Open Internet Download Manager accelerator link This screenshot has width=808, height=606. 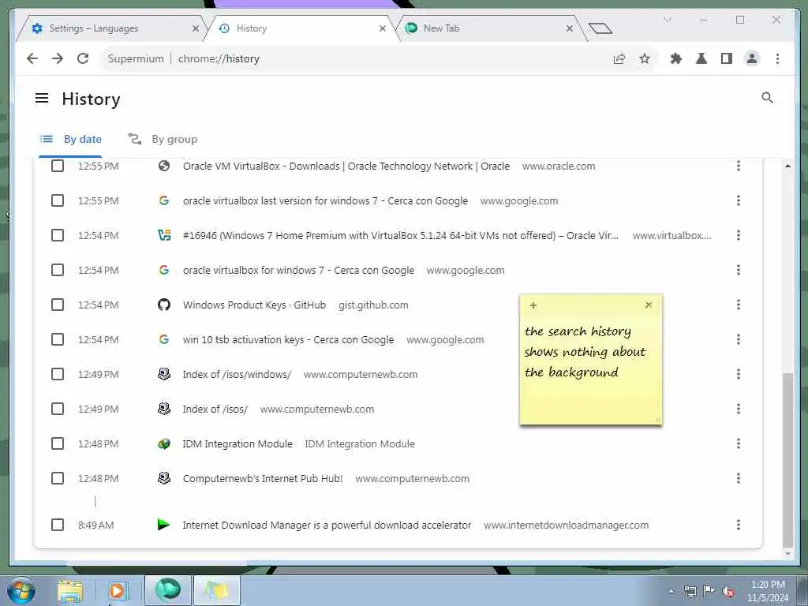click(x=327, y=525)
